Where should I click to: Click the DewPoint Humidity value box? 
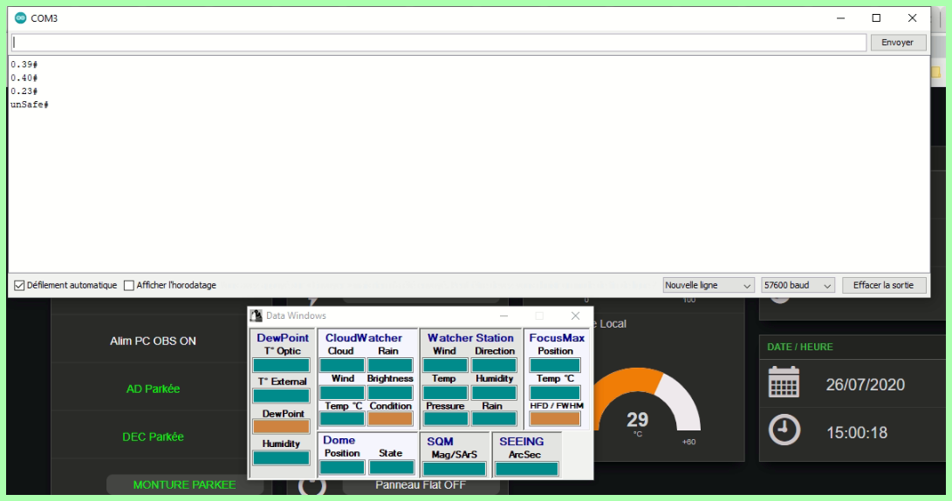(281, 458)
